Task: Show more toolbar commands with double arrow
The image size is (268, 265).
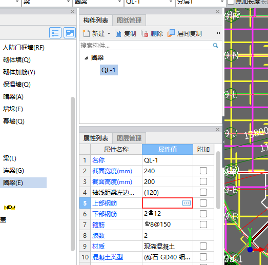Action: click(x=218, y=33)
